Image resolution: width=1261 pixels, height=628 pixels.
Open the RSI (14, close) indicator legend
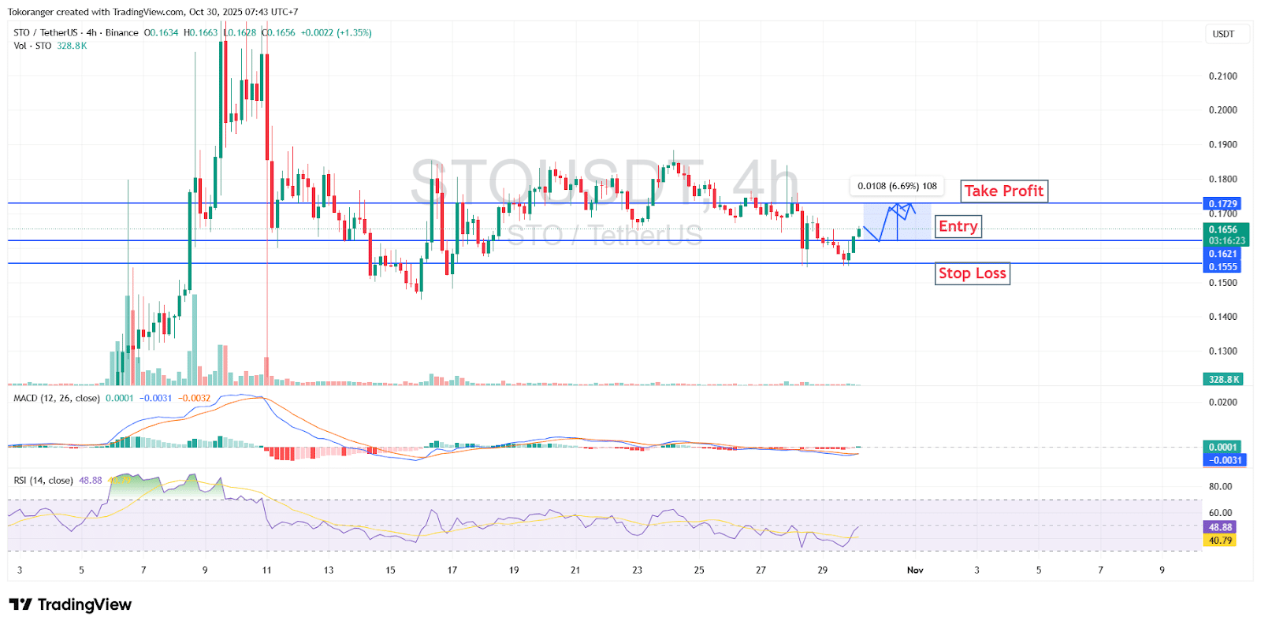click(43, 480)
